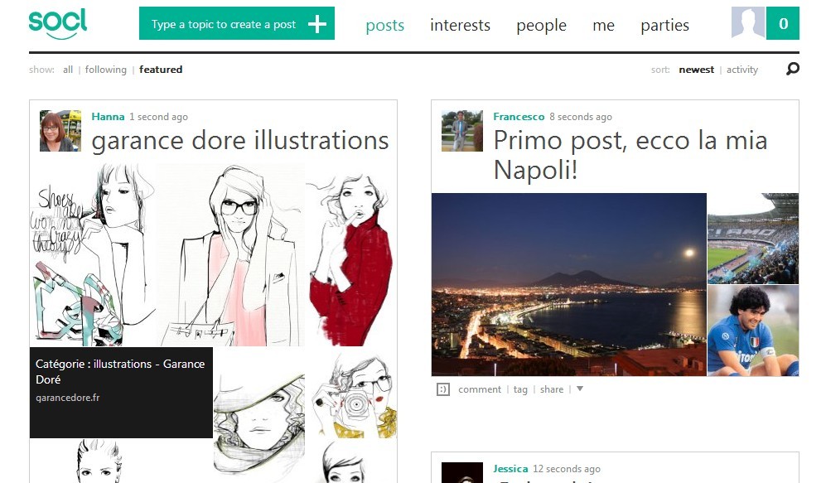This screenshot has height=483, width=826.
Task: Click the 1 second ago timestamp on Hanna's post
Action: click(158, 117)
